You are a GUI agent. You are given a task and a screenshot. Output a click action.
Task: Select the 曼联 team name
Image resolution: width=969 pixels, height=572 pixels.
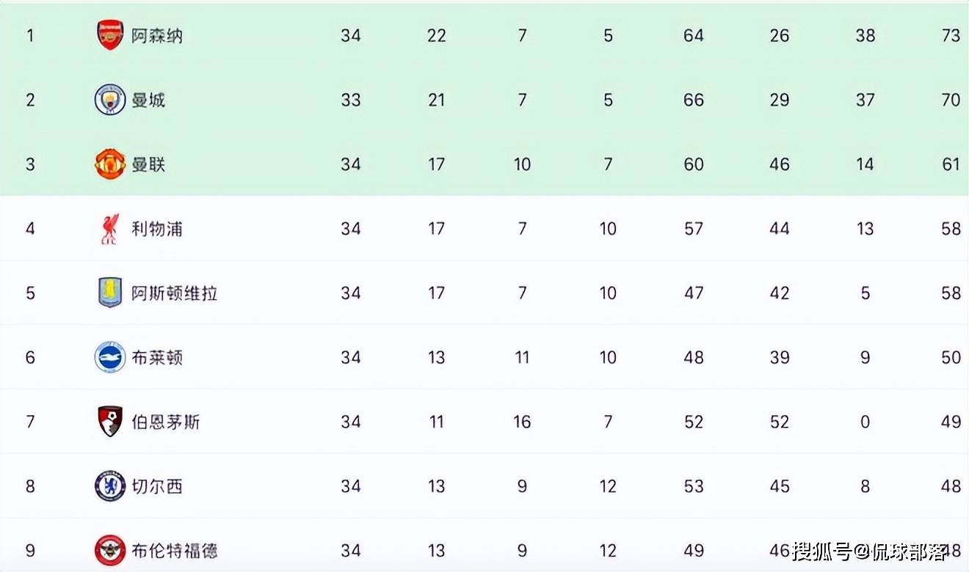coord(148,164)
